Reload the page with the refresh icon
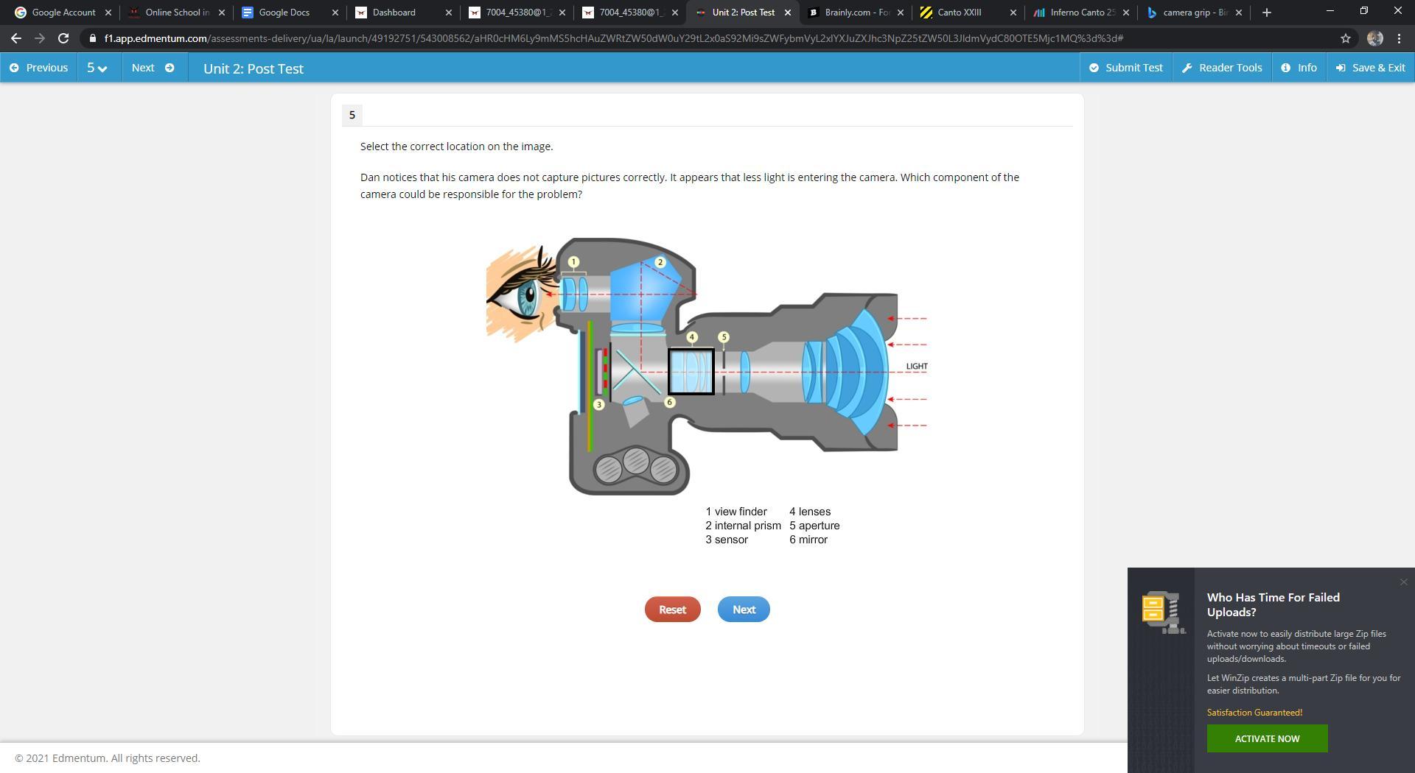 [x=63, y=38]
